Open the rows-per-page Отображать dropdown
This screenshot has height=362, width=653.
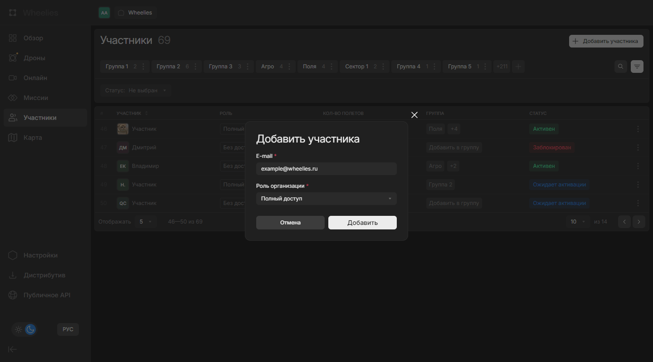point(145,222)
